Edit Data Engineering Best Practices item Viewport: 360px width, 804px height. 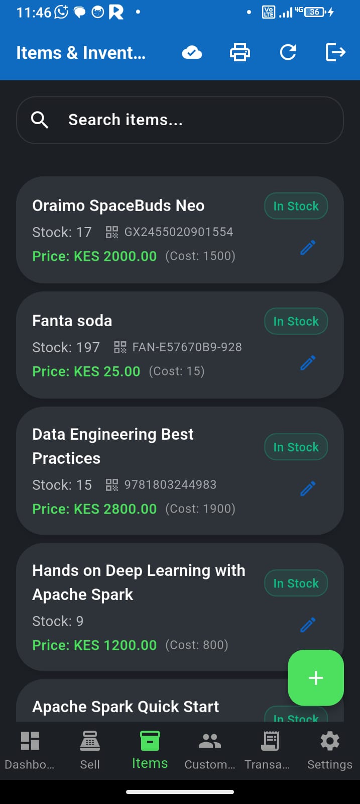308,488
